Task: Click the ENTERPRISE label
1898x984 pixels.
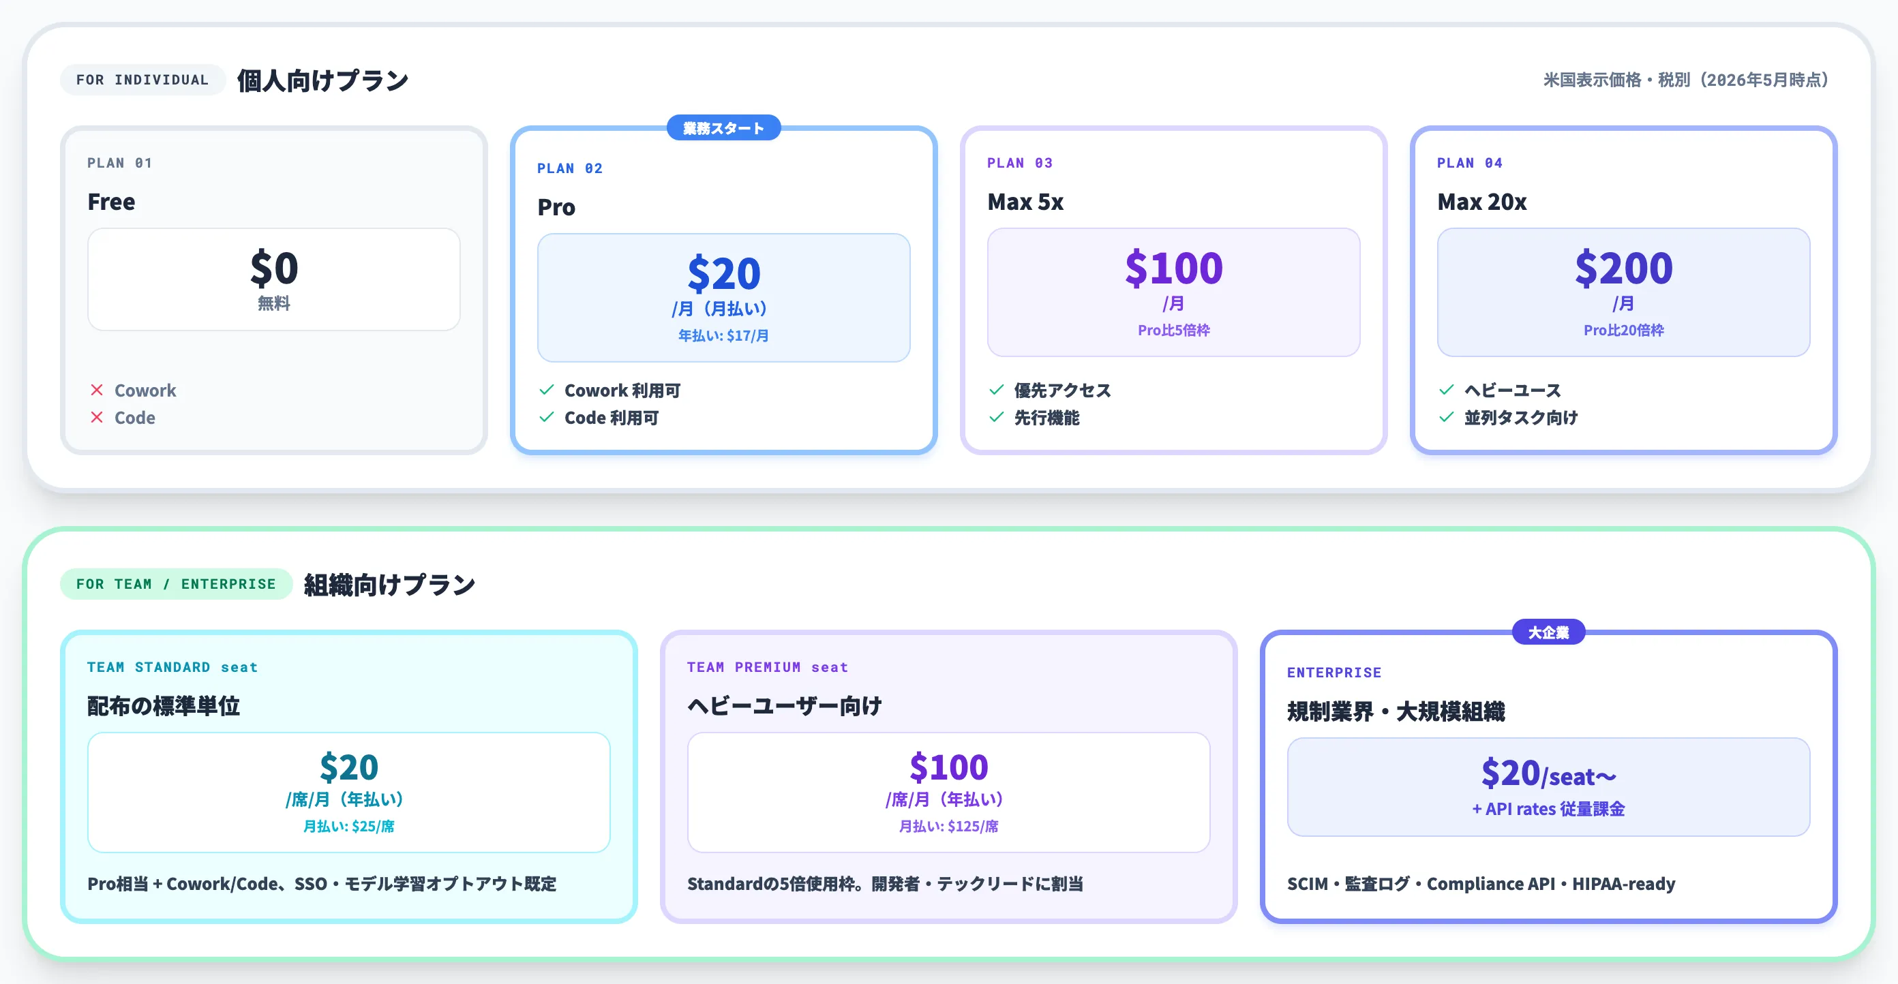Action: tap(1334, 673)
